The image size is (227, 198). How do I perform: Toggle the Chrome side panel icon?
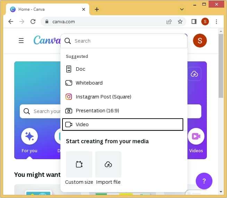click(194, 22)
